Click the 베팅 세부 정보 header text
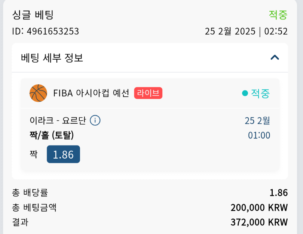303x234 pixels. click(52, 58)
